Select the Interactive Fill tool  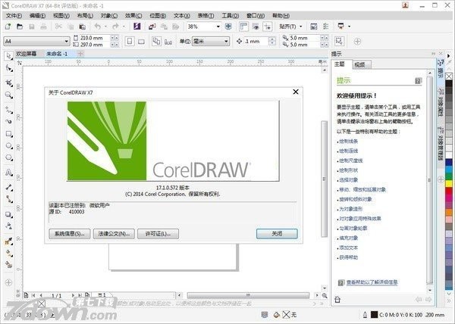click(8, 253)
